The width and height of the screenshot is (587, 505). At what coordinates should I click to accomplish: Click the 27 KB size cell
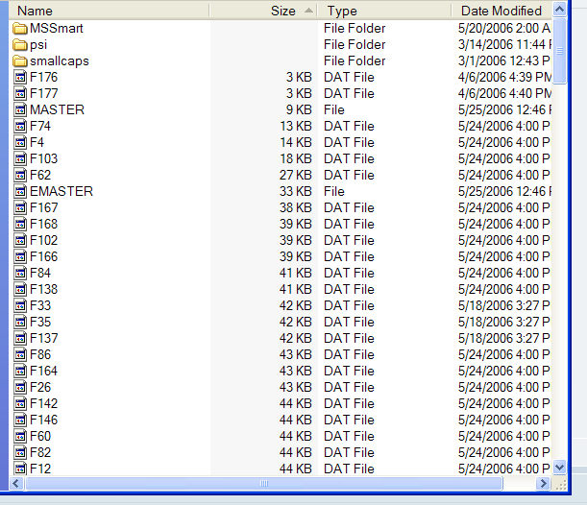click(296, 175)
